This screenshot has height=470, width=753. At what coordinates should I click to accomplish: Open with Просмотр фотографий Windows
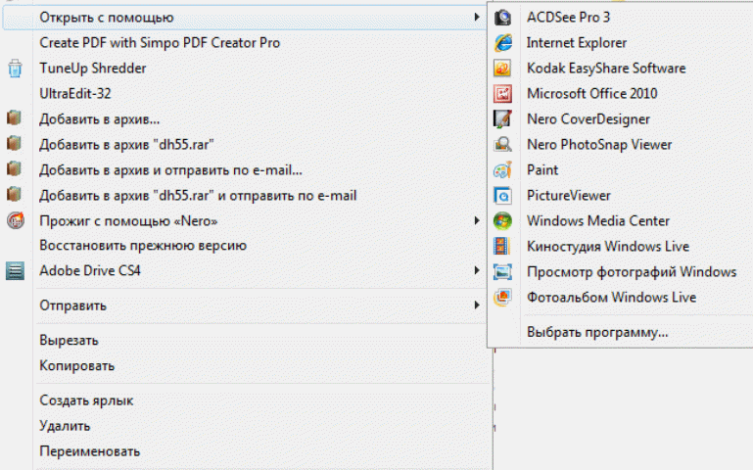click(x=632, y=272)
